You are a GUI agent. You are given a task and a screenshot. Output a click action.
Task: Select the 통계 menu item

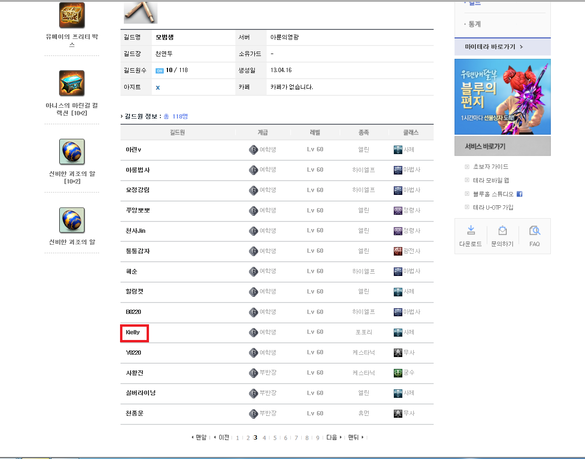[x=474, y=24]
